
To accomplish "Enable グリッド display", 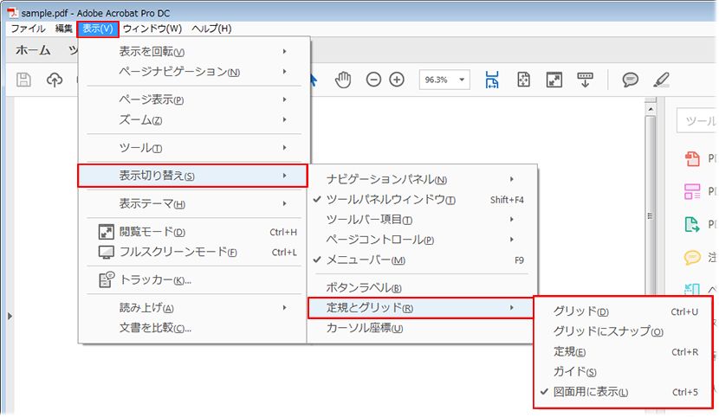I will (x=622, y=311).
